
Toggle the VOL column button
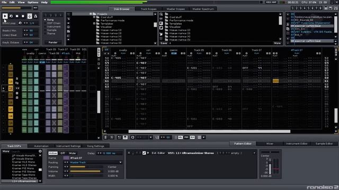(180, 137)
